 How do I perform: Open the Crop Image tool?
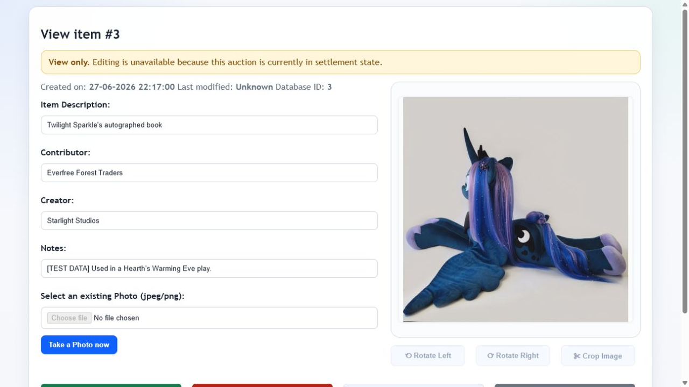coord(598,355)
